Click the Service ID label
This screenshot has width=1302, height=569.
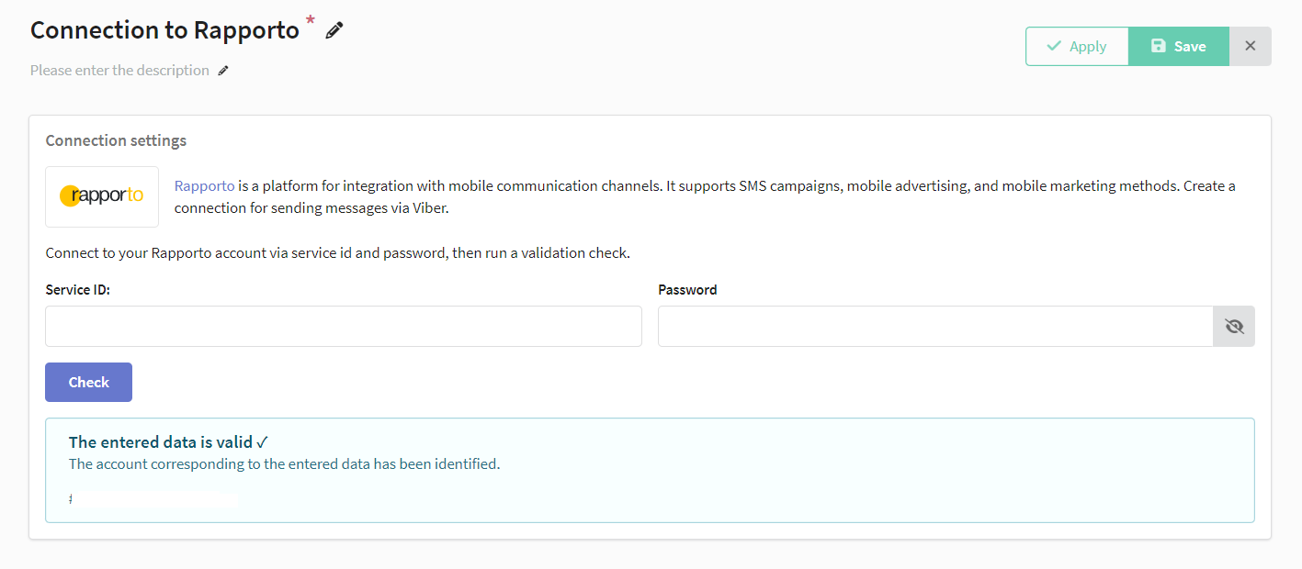click(x=78, y=289)
